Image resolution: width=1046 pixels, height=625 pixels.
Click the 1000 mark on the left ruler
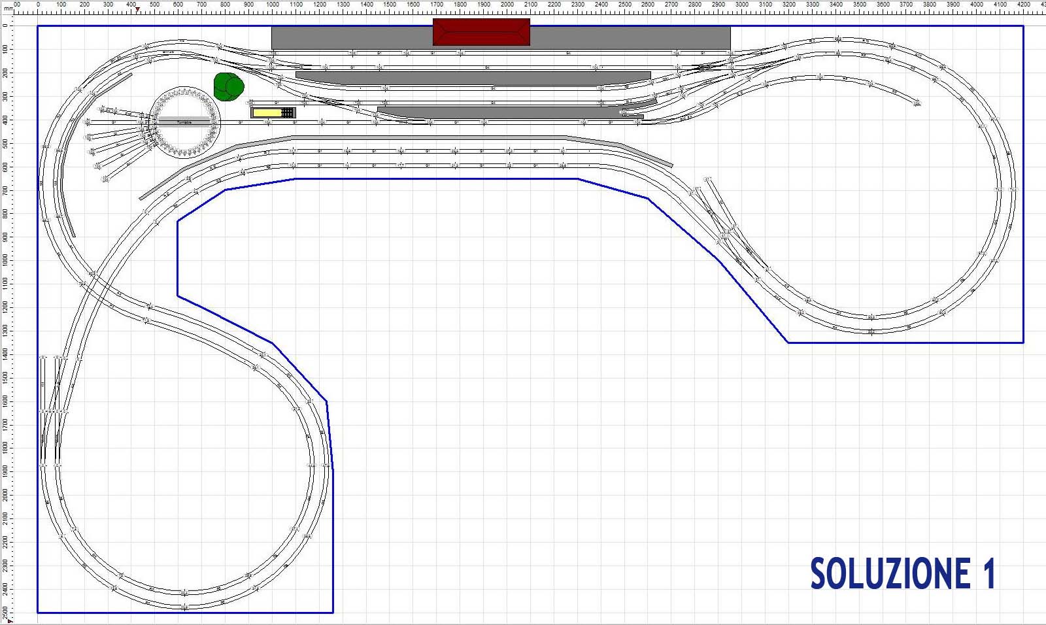pos(5,260)
